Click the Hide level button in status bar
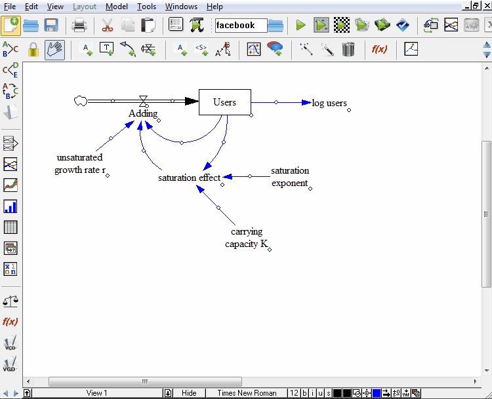 coord(189,393)
